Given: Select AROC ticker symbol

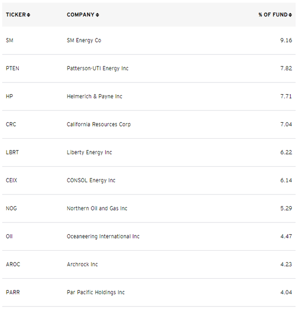Looking at the screenshot, I should point(13,264).
